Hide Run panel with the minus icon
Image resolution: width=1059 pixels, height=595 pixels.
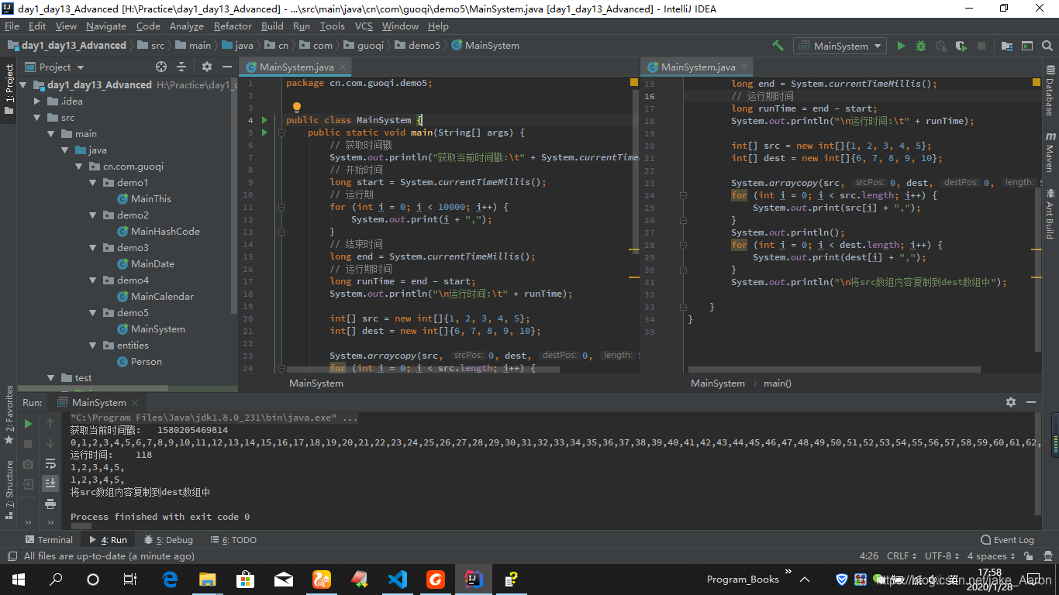(1031, 402)
